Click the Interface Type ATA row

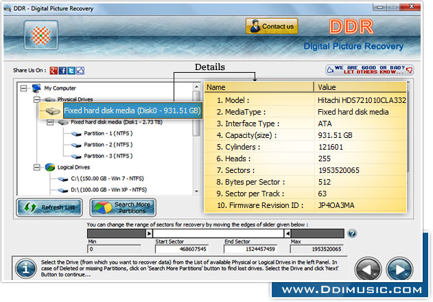305,124
